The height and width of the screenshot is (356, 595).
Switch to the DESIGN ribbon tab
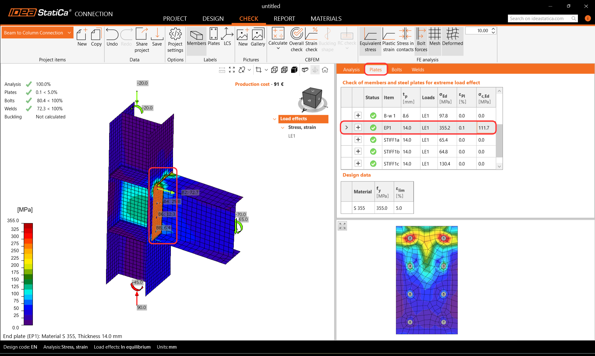pos(213,19)
